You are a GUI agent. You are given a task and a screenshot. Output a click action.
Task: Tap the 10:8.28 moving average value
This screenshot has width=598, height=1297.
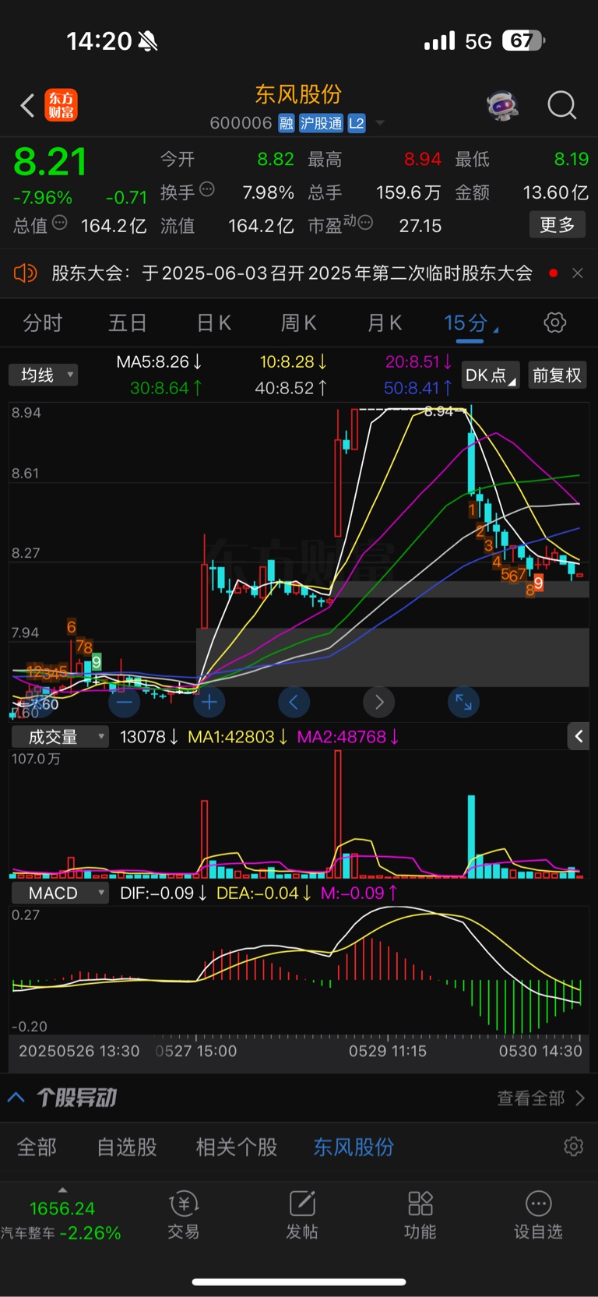(294, 362)
